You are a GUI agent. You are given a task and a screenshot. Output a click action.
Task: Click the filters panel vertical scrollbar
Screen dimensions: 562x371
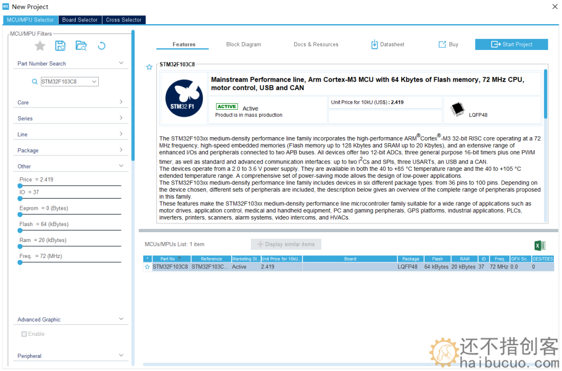[133, 95]
